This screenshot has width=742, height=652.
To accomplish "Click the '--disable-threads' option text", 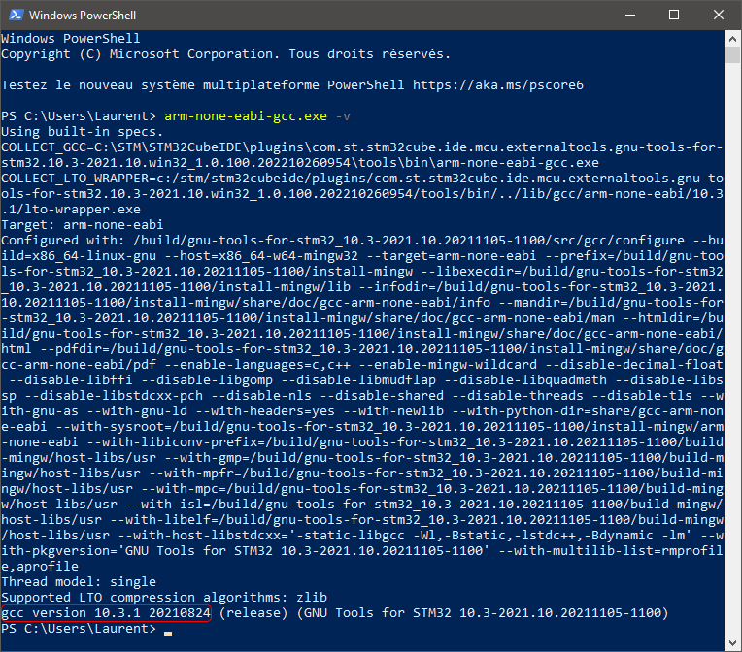I will click(x=518, y=395).
